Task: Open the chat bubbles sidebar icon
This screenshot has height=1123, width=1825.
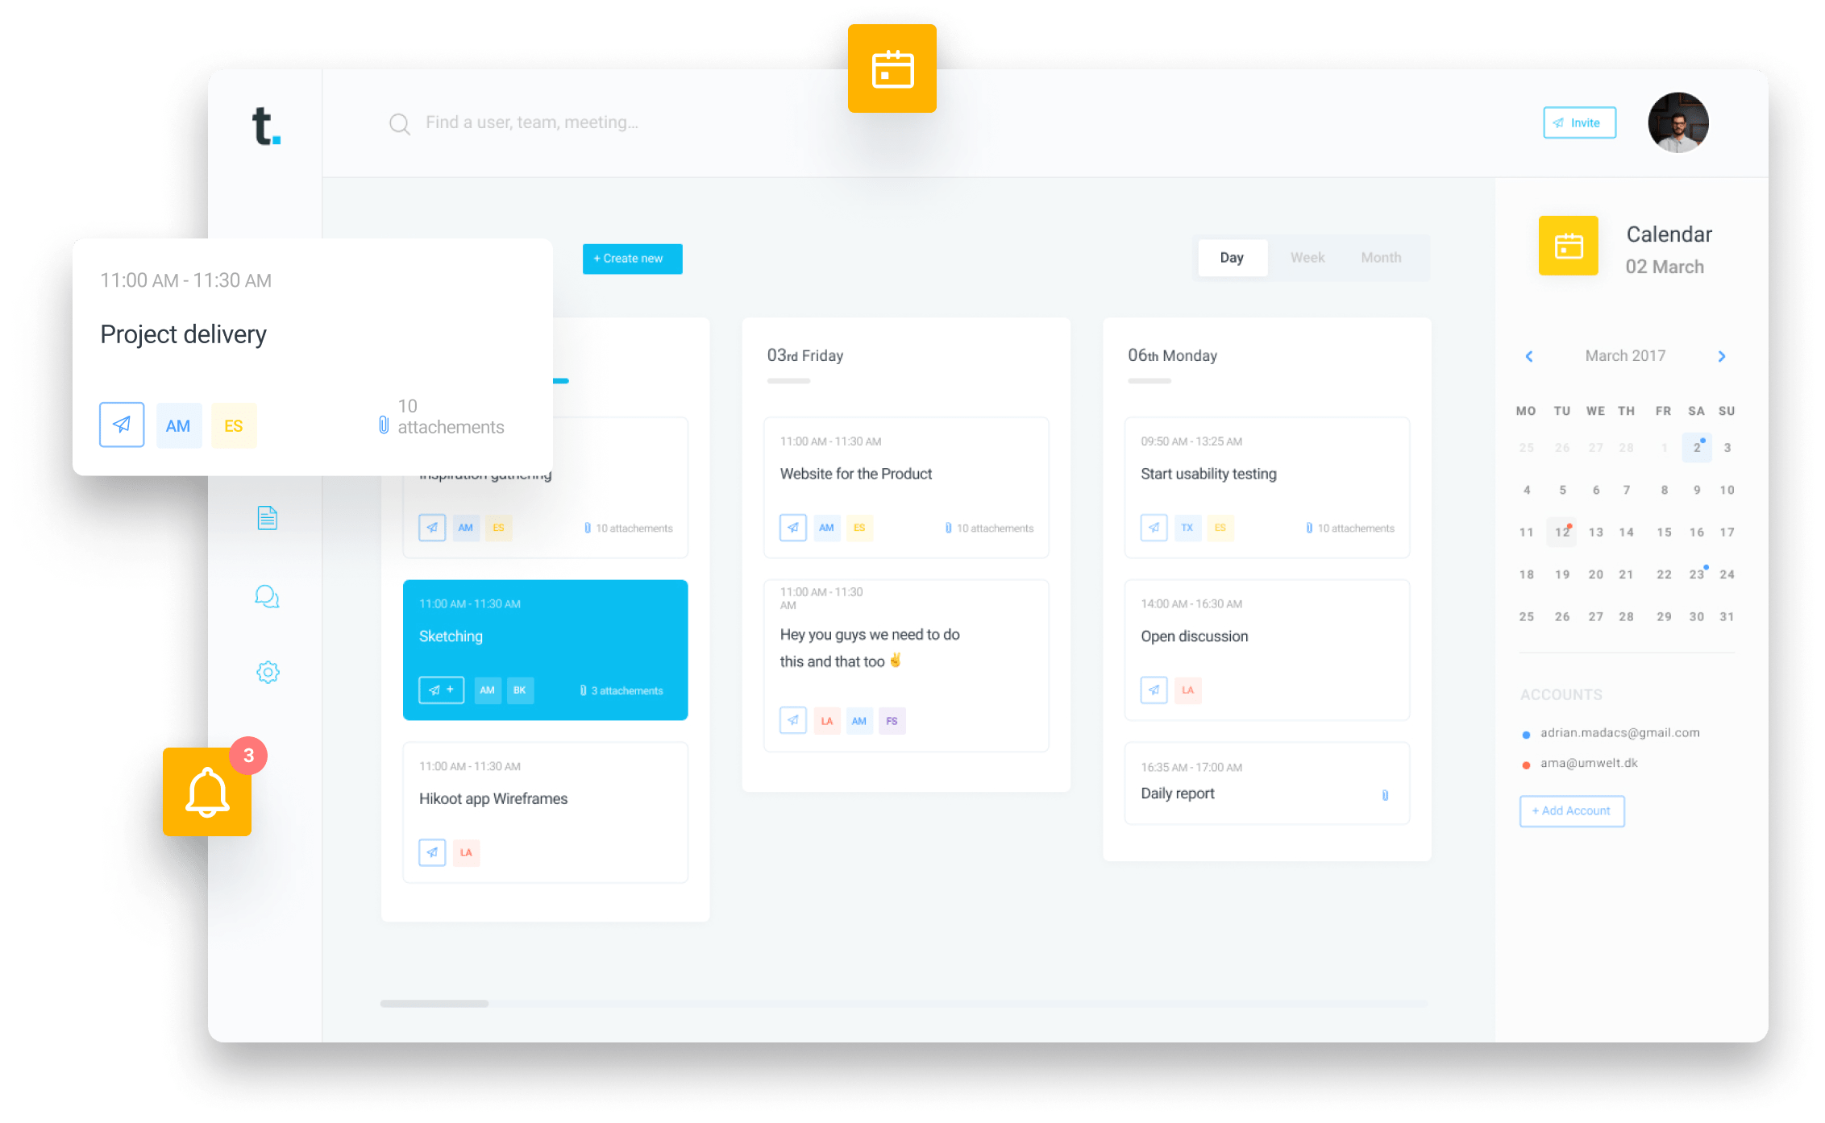Action: (x=267, y=597)
